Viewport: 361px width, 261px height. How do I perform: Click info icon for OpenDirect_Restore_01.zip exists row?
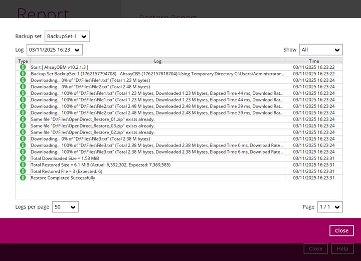[23, 119]
